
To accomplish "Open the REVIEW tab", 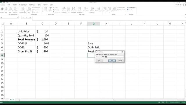I will [45, 5].
